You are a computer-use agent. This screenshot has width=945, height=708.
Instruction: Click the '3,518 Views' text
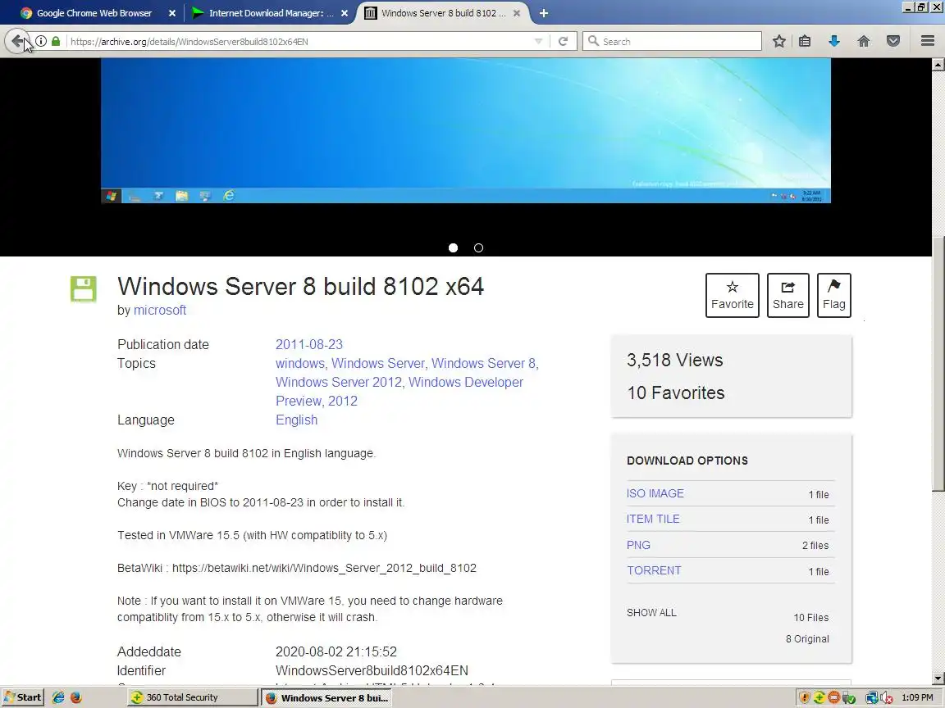pos(674,360)
